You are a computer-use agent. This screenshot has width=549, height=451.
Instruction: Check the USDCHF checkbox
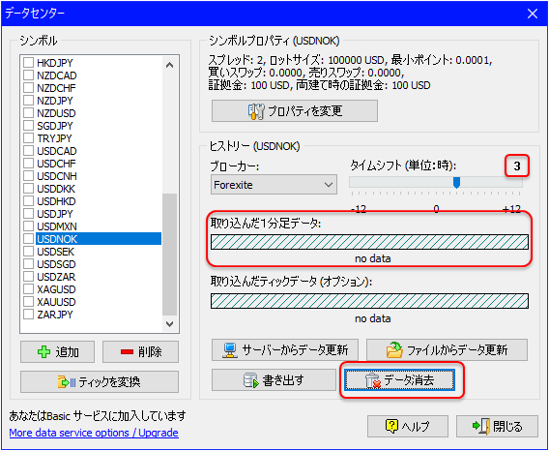click(28, 163)
